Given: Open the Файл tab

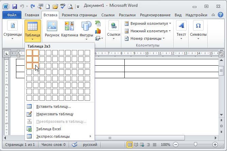Looking at the screenshot, I should tap(12, 15).
